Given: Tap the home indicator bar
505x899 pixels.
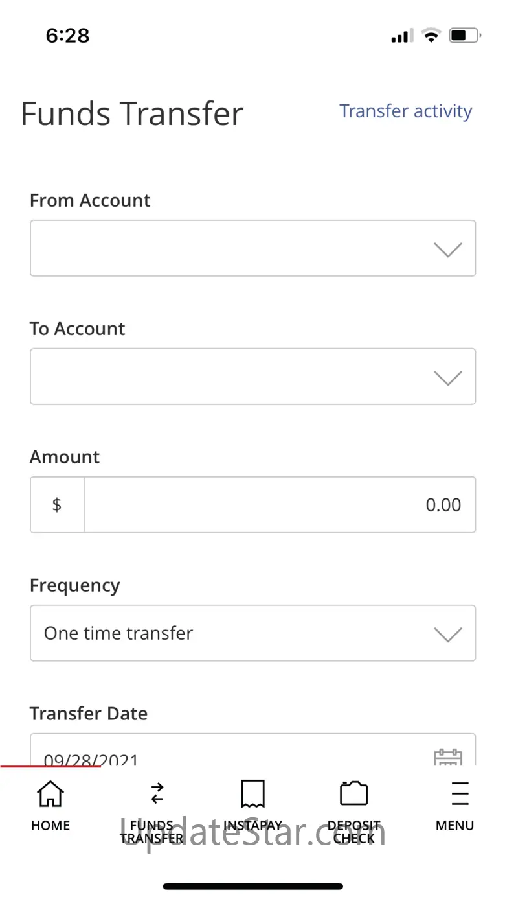Looking at the screenshot, I should [252, 886].
